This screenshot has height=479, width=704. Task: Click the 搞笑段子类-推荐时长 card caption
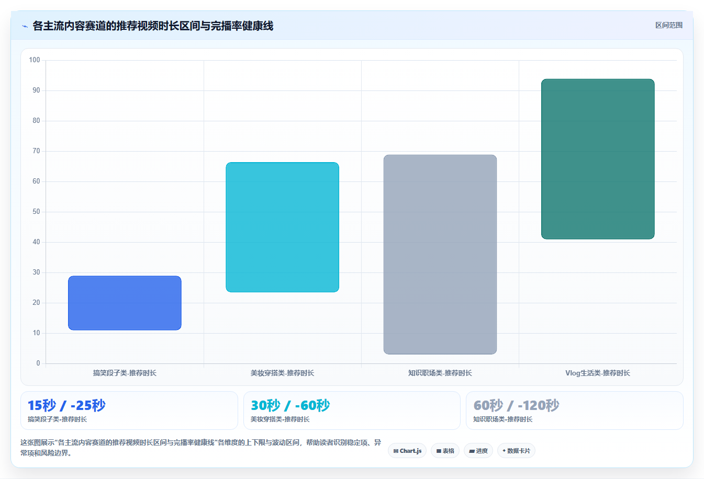click(58, 419)
